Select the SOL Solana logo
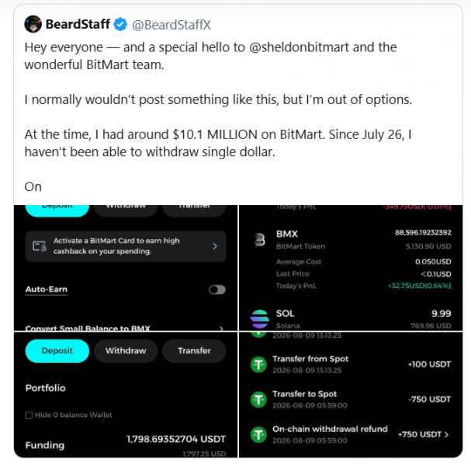The height and width of the screenshot is (466, 471). [259, 318]
